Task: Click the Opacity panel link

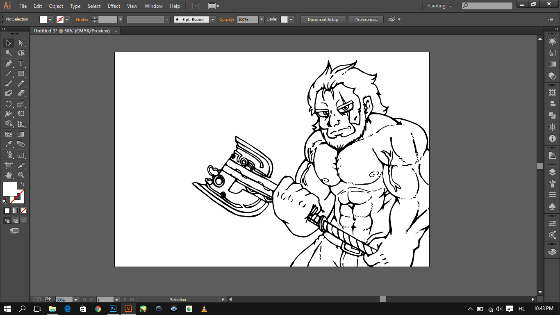Action: 227,19
